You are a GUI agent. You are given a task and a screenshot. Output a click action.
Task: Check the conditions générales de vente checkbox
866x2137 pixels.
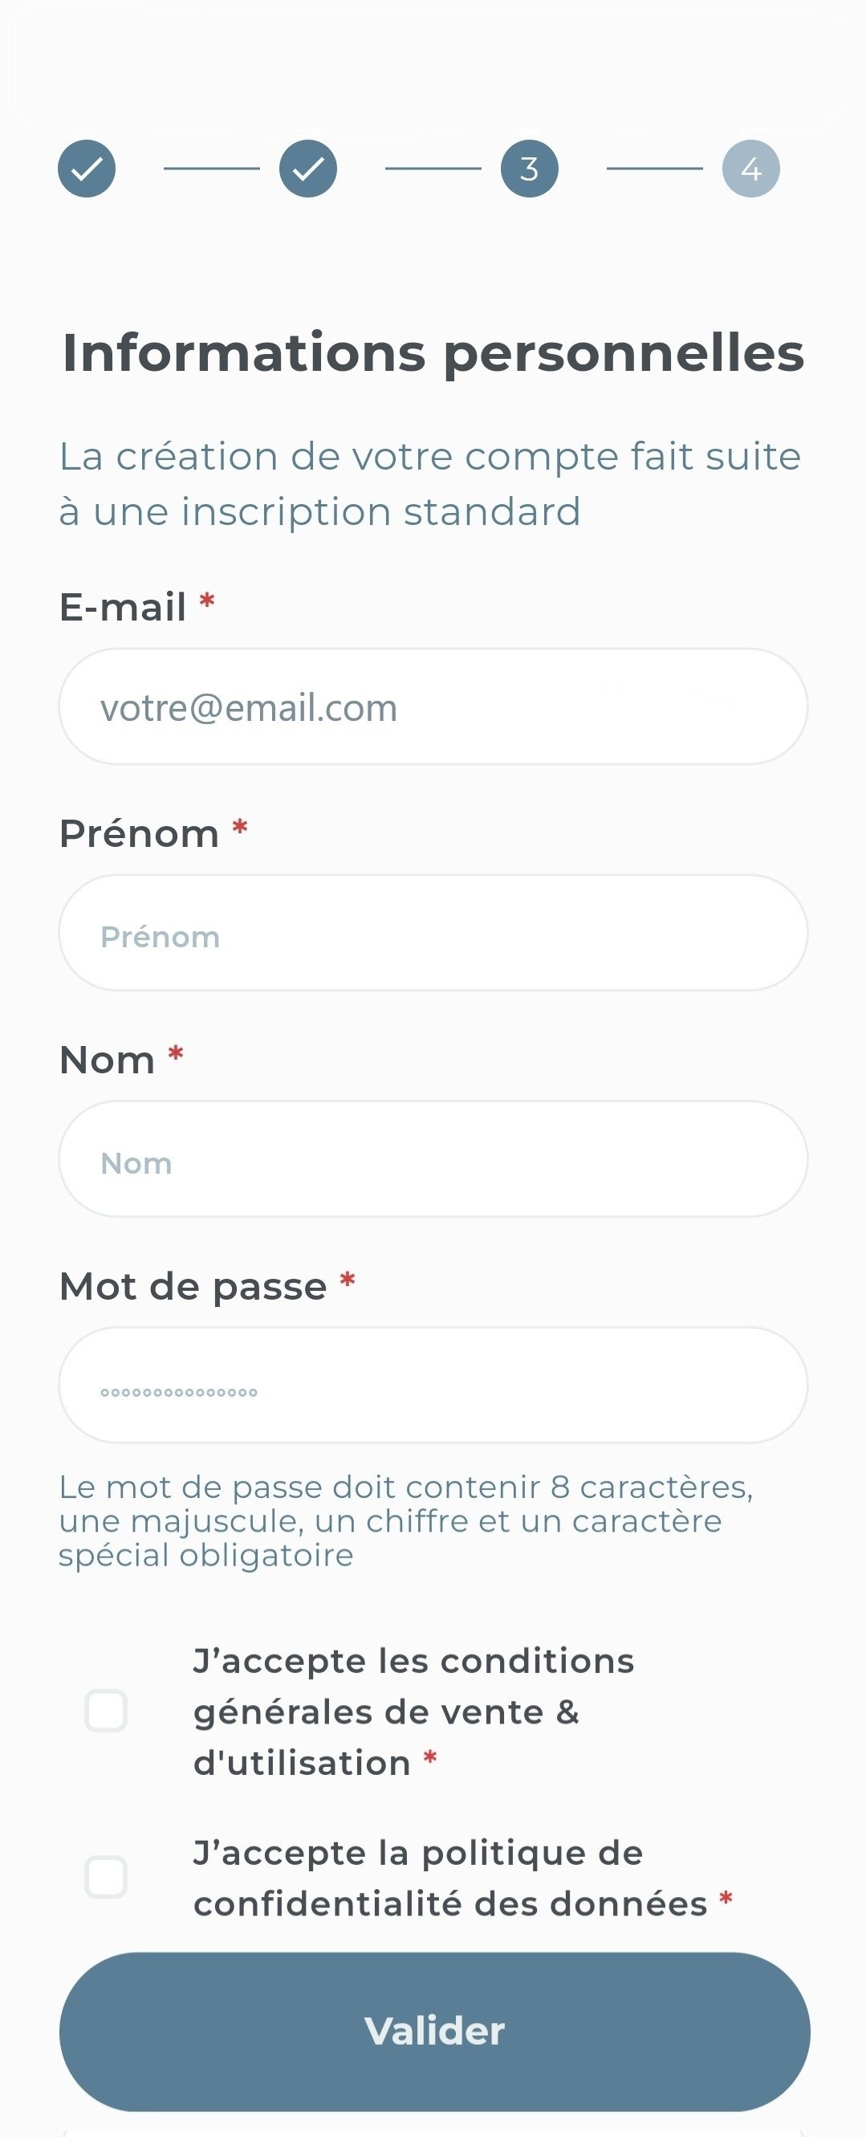click(106, 1711)
